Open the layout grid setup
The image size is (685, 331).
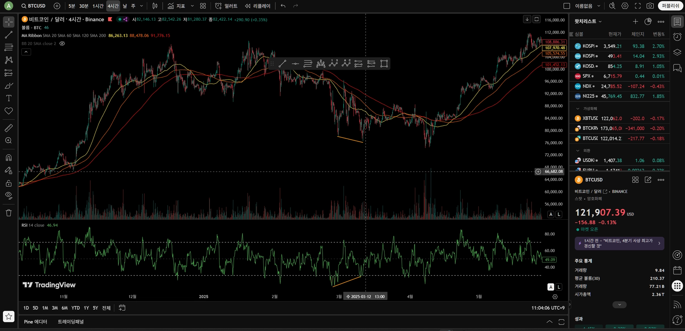tap(203, 6)
